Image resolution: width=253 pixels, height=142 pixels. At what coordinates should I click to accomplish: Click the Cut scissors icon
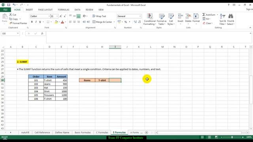(11, 15)
